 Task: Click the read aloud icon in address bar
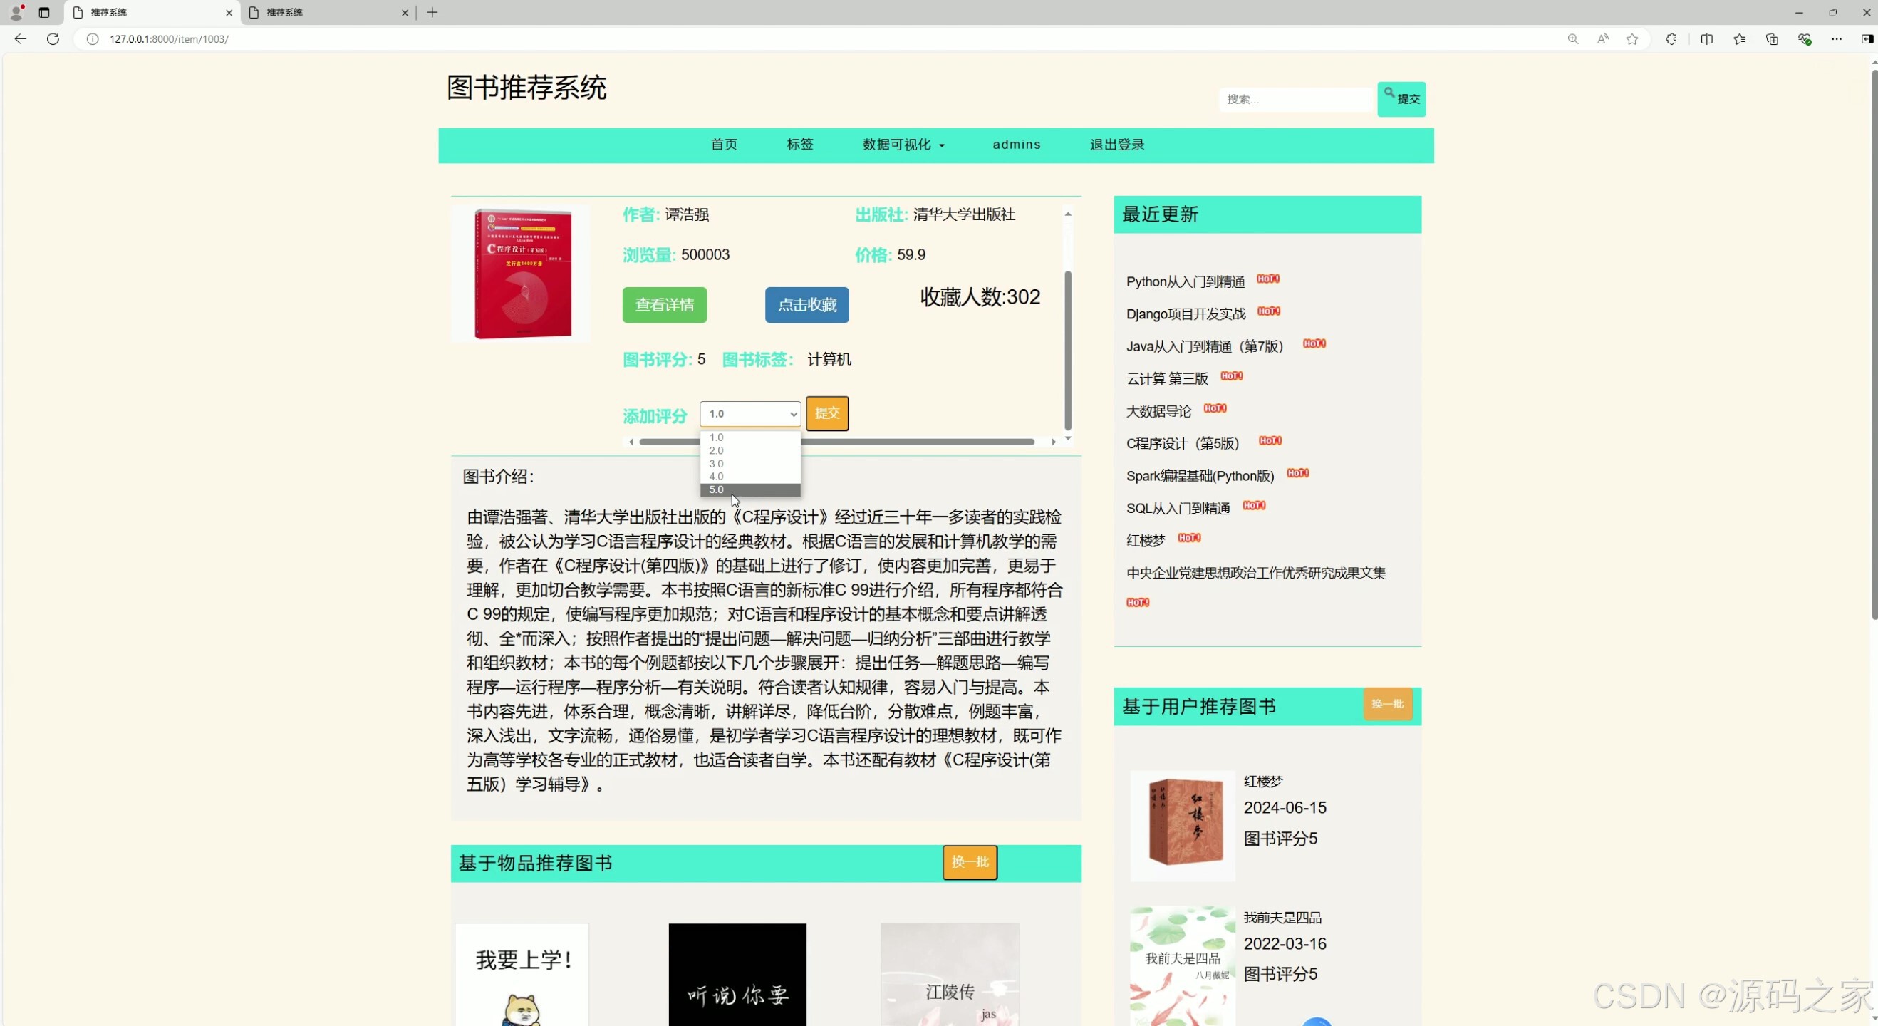(1602, 39)
